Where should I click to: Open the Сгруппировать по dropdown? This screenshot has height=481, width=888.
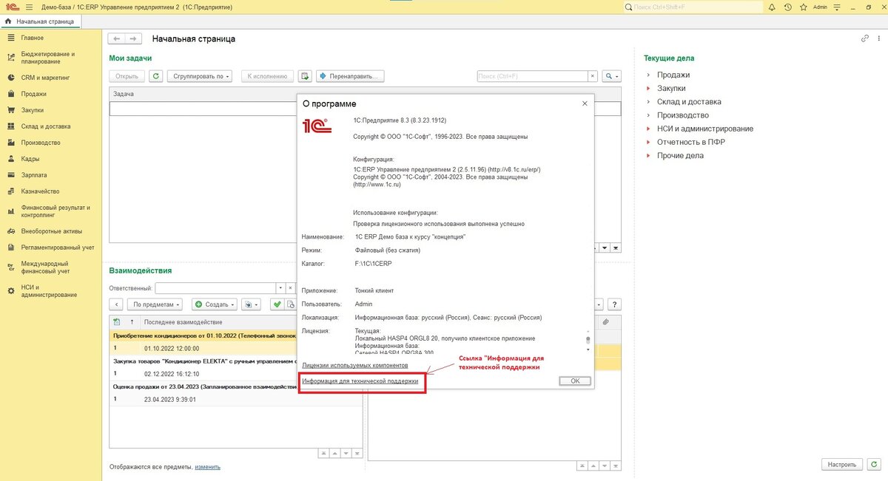(200, 76)
